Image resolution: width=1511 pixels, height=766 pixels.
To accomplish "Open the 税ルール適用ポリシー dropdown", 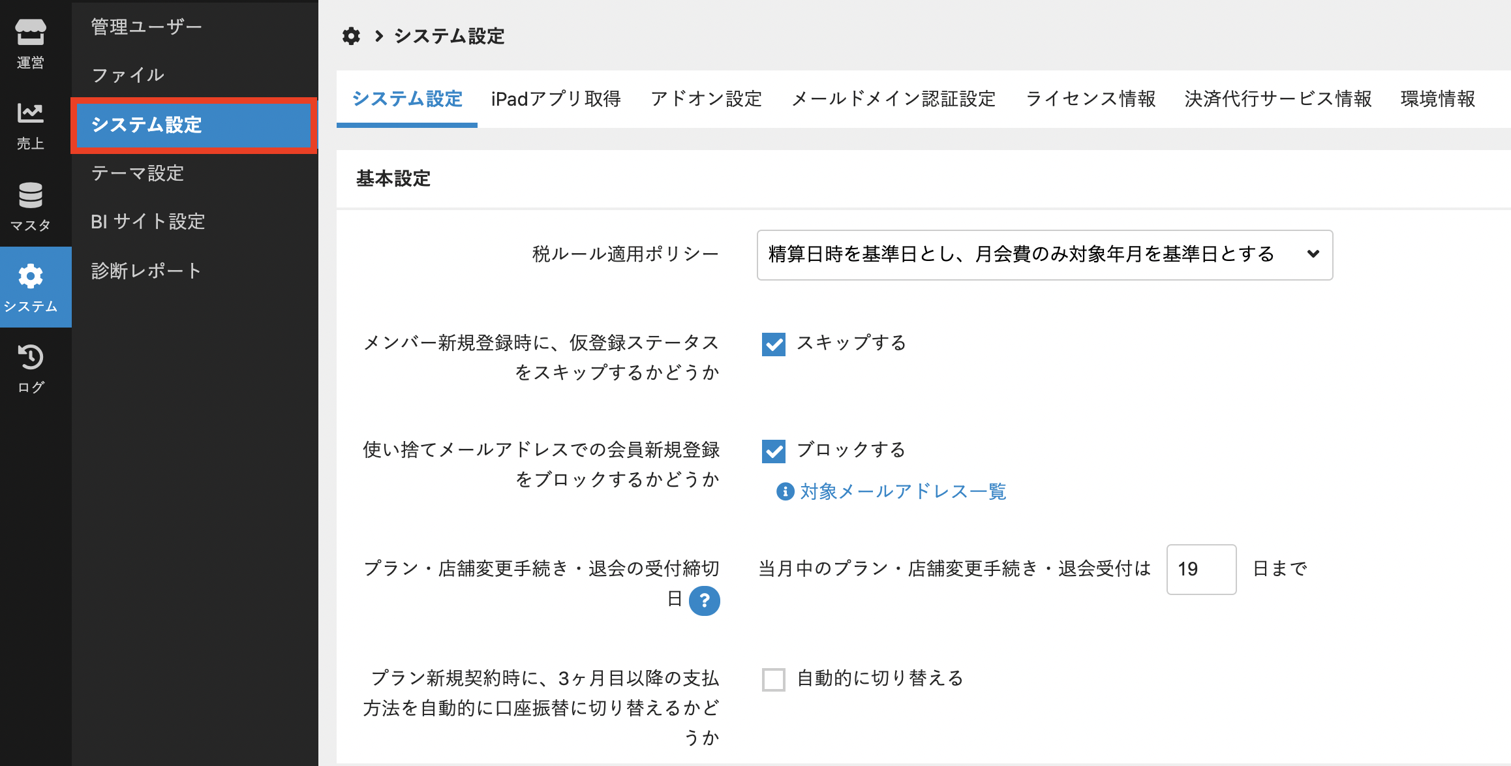I will click(x=1045, y=254).
